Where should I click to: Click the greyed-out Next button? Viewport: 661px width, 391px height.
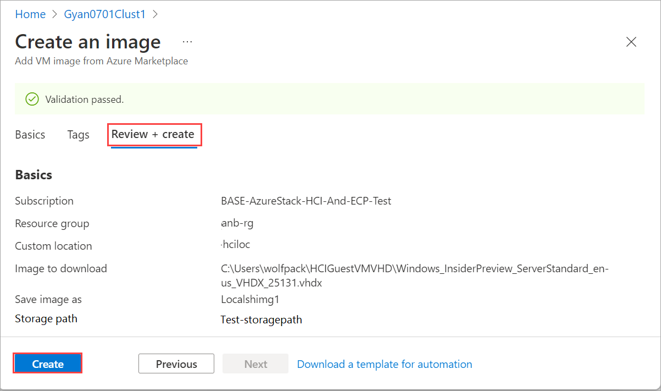click(x=255, y=364)
